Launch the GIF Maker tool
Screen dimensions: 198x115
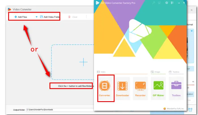158,88
